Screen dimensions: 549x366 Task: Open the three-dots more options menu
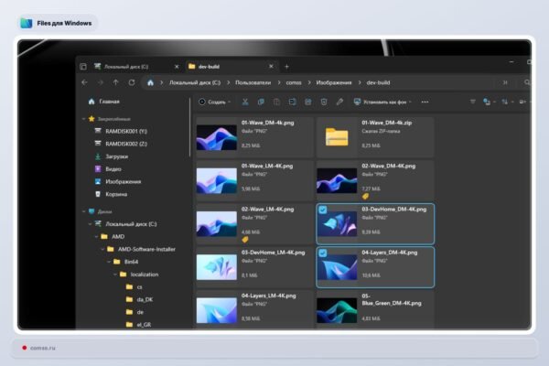(x=425, y=102)
